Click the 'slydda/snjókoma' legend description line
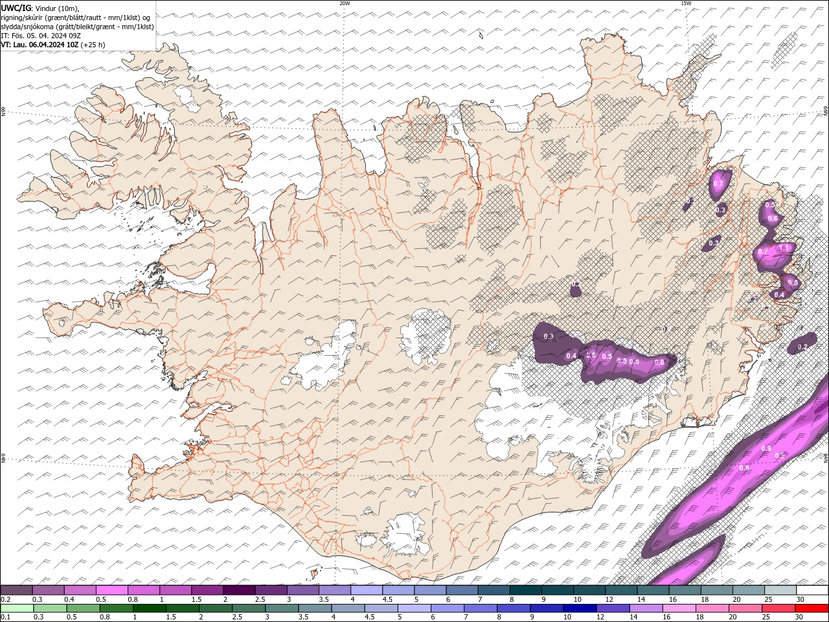This screenshot has width=829, height=622. [78, 27]
